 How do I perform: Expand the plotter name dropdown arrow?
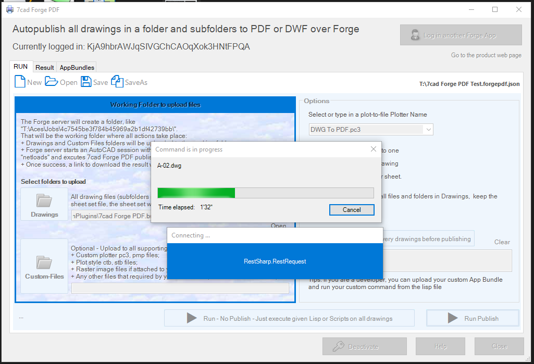pyautogui.click(x=428, y=129)
